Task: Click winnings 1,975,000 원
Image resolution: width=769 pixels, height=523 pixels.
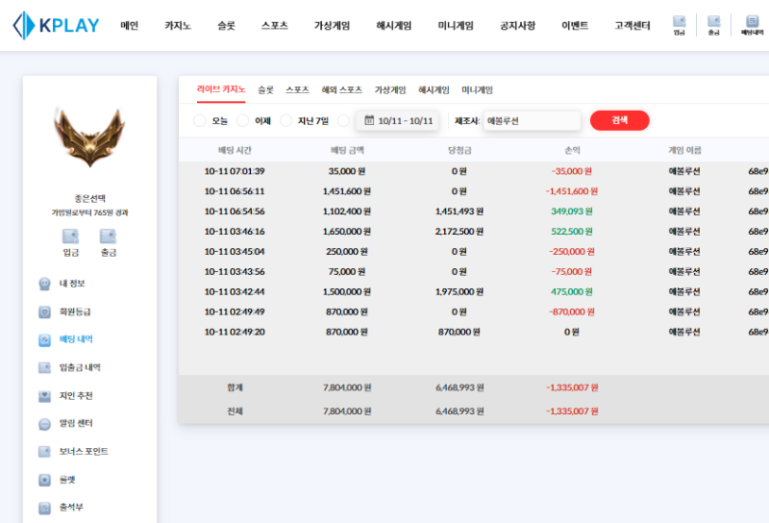Action: click(459, 292)
